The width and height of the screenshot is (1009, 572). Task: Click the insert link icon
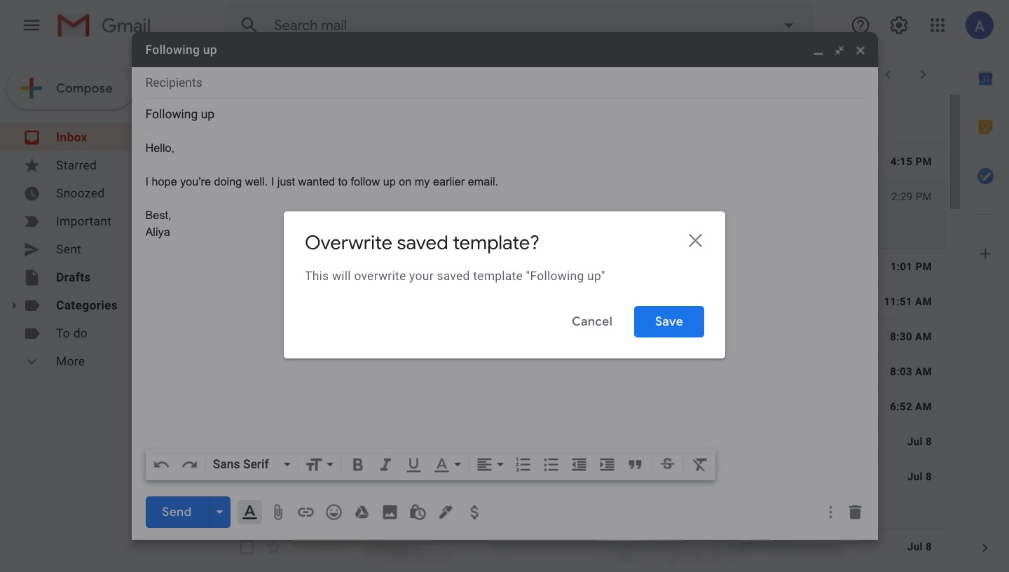point(306,512)
